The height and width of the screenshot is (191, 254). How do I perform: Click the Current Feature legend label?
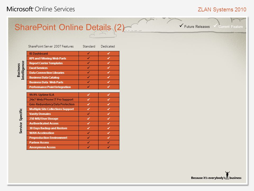[230, 27]
